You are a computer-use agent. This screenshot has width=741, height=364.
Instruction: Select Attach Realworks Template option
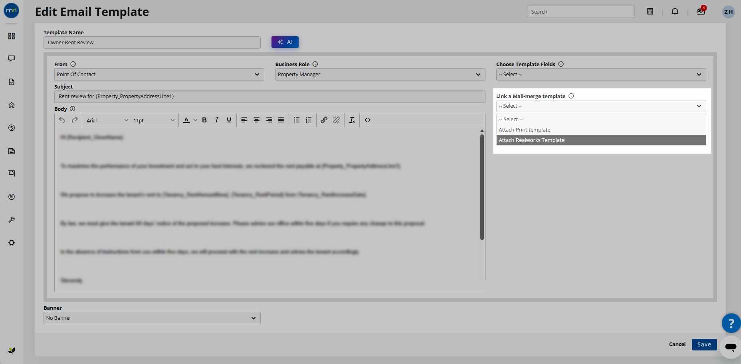601,140
